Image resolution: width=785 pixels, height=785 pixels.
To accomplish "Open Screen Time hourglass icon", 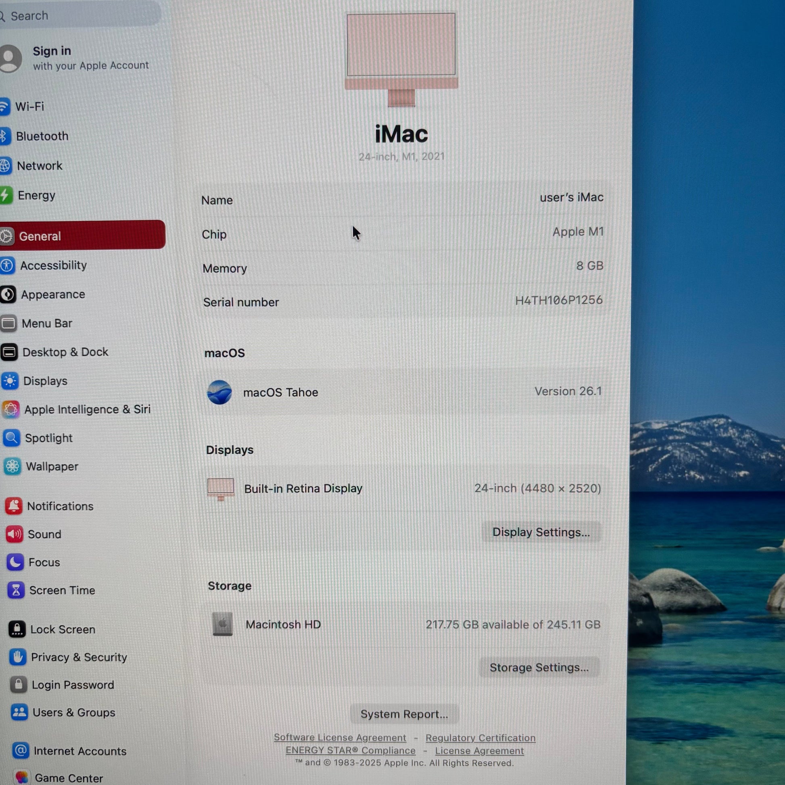I will pyautogui.click(x=16, y=591).
